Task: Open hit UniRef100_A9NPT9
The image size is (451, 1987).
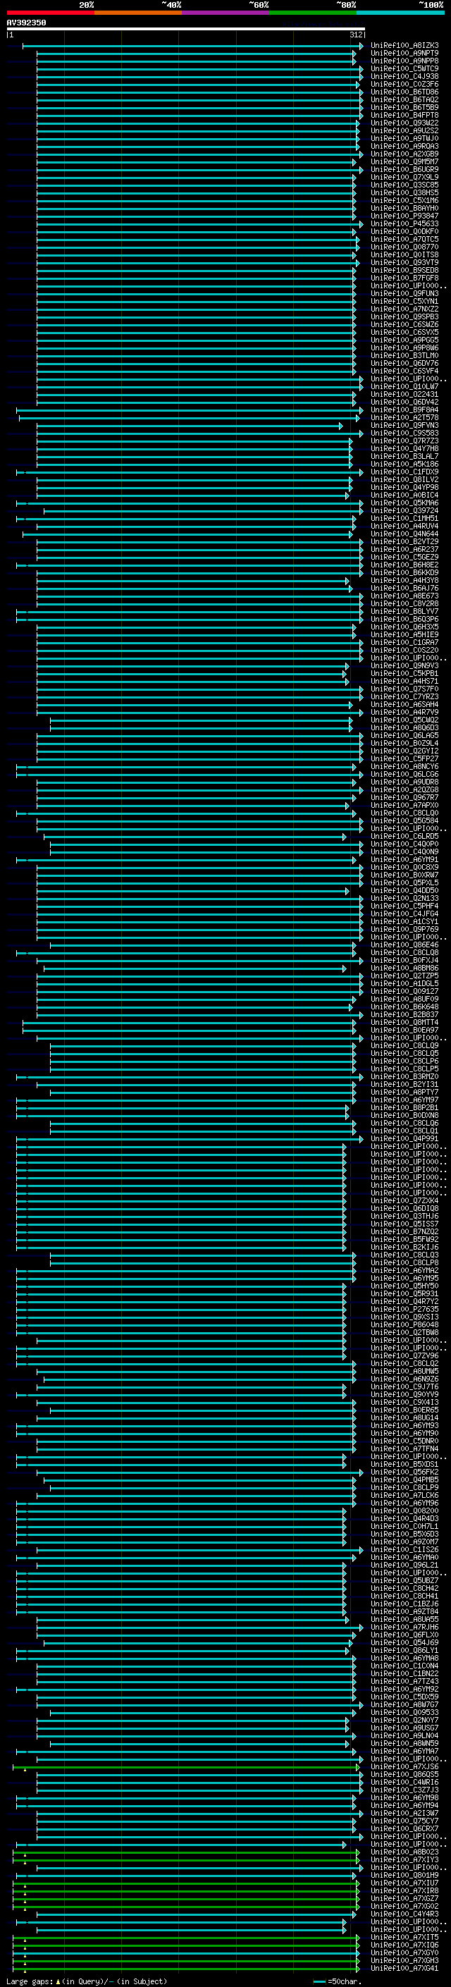Action: tap(404, 54)
